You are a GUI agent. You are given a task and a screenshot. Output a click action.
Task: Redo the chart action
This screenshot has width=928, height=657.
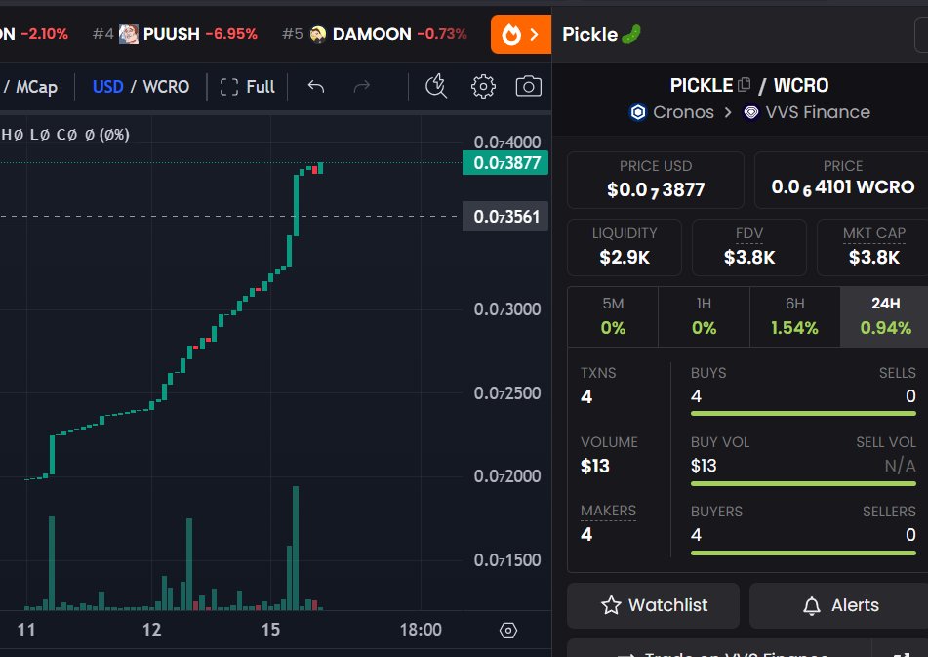point(362,87)
